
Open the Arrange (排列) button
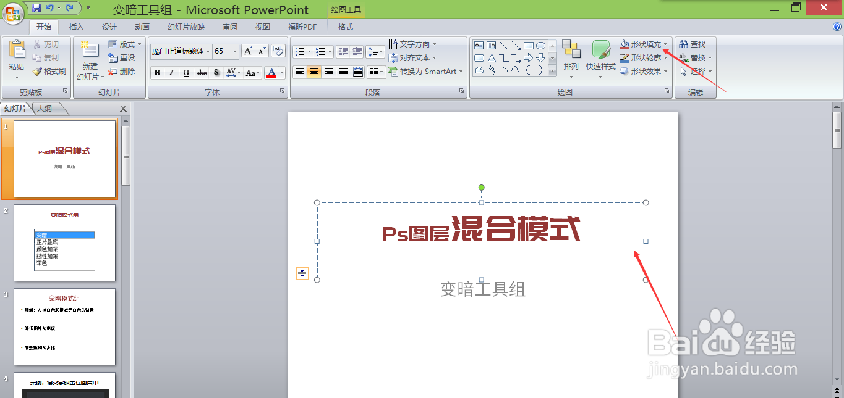(x=571, y=59)
